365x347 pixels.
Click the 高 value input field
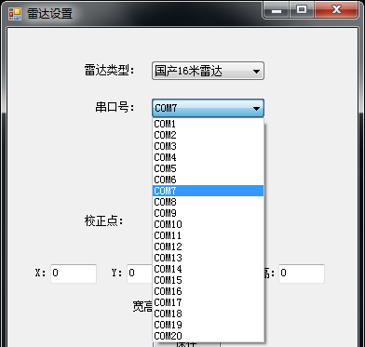302,274
